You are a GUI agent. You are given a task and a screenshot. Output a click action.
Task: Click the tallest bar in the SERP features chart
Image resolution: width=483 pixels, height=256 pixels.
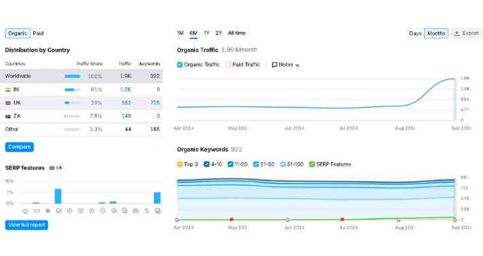(58, 196)
